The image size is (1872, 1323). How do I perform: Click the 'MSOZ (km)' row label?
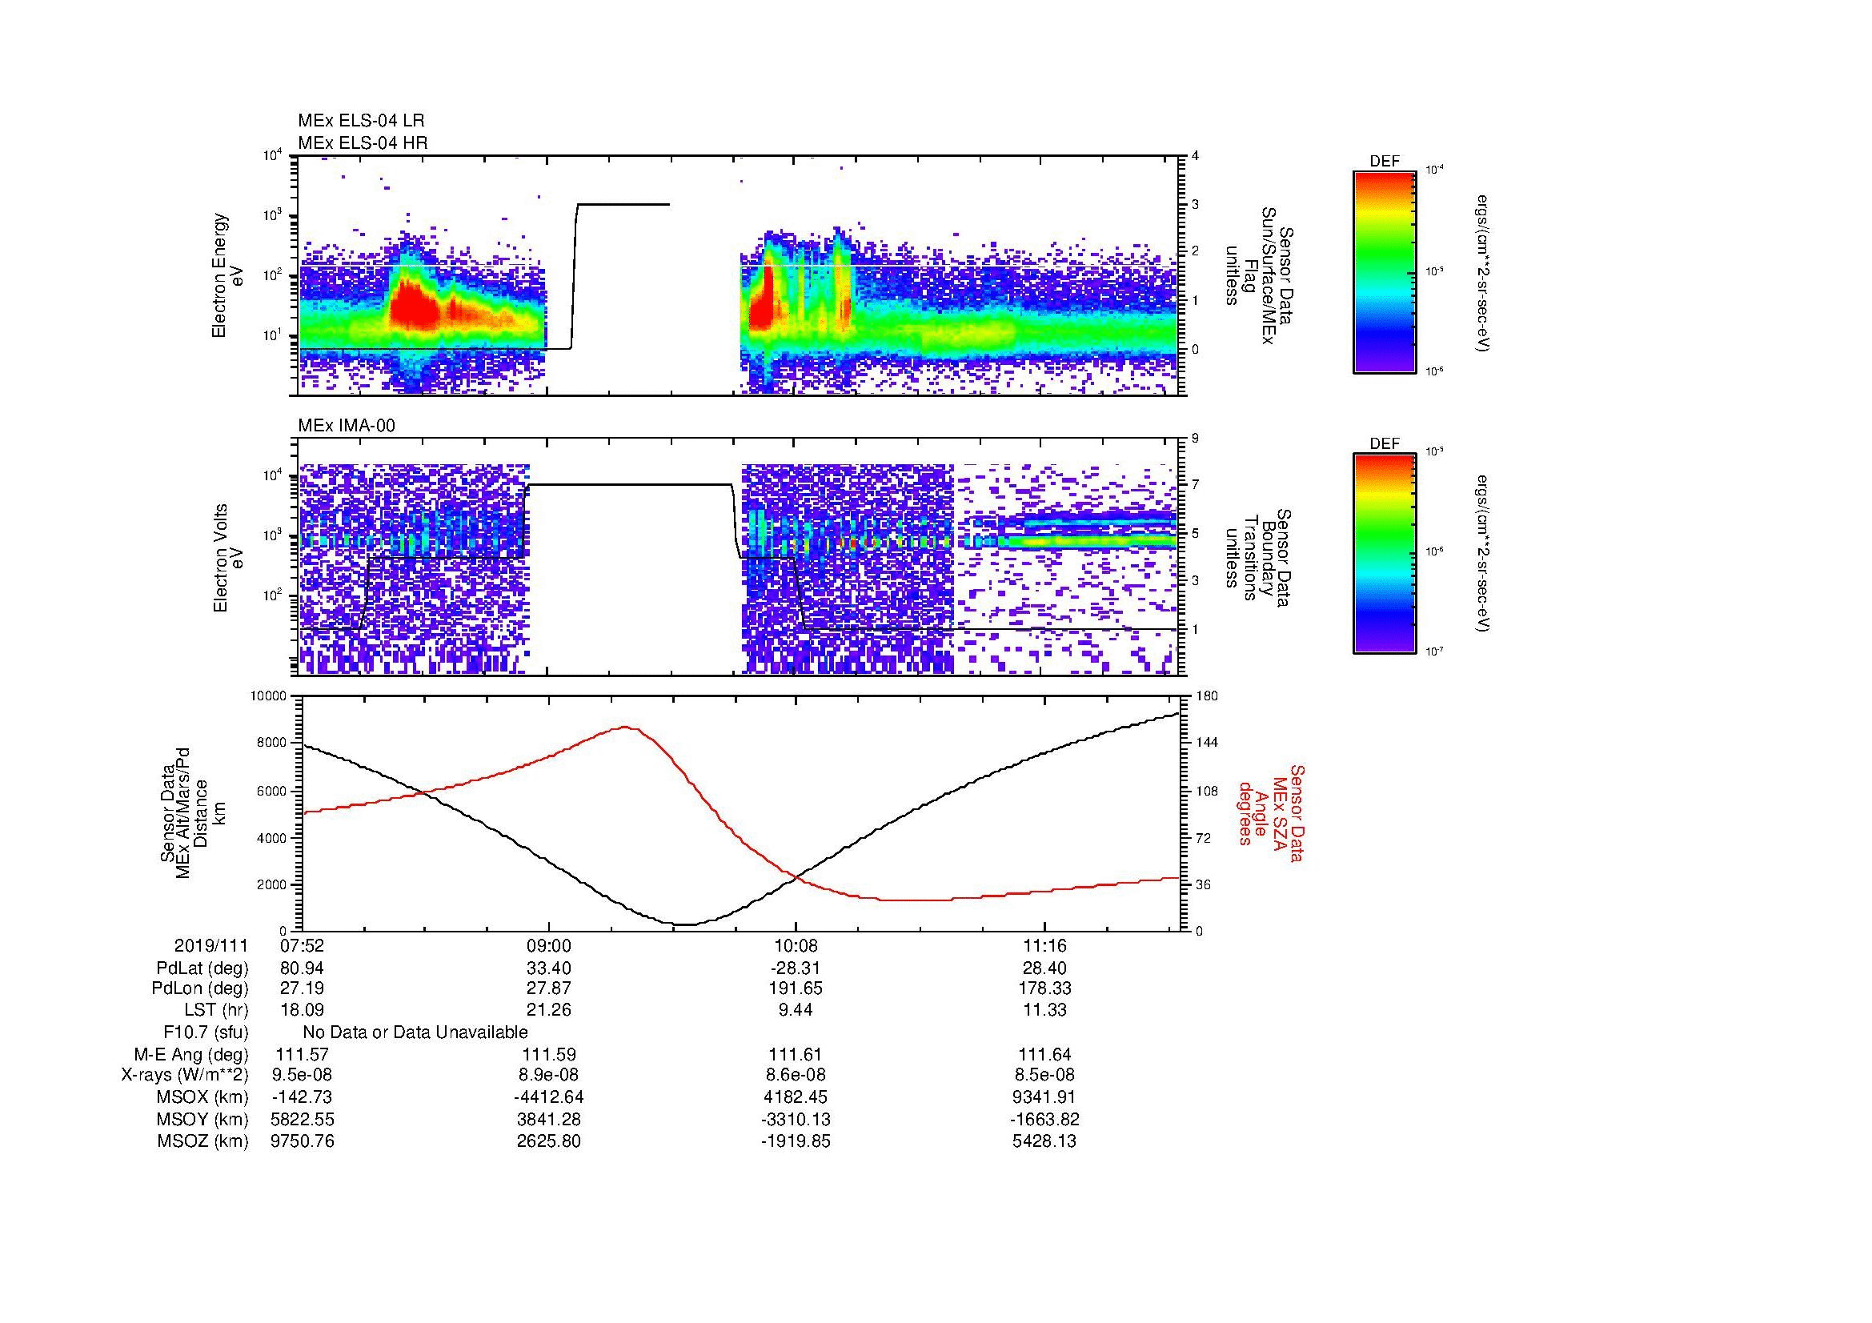(x=202, y=1141)
